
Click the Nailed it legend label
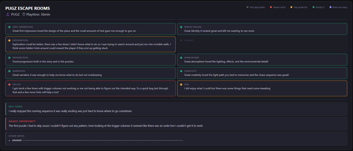click(x=320, y=7)
